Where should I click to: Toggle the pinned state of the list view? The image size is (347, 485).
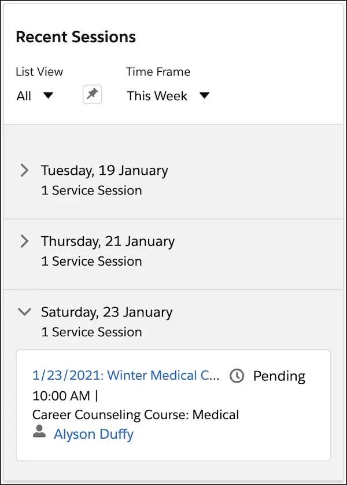pyautogui.click(x=92, y=94)
